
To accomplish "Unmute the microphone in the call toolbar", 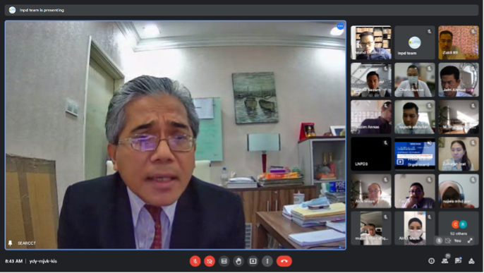I will 195,261.
